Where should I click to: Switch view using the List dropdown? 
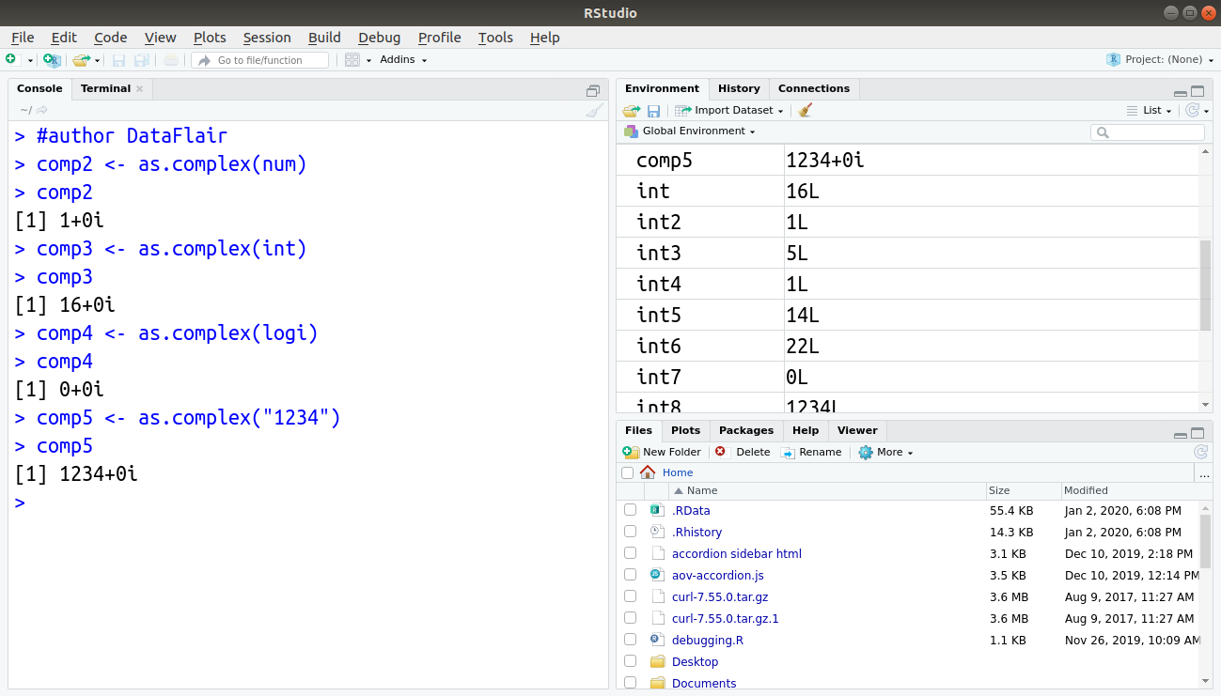[x=1150, y=110]
